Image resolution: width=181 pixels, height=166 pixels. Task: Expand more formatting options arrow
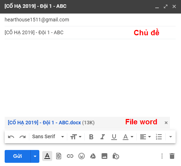pos(171,137)
